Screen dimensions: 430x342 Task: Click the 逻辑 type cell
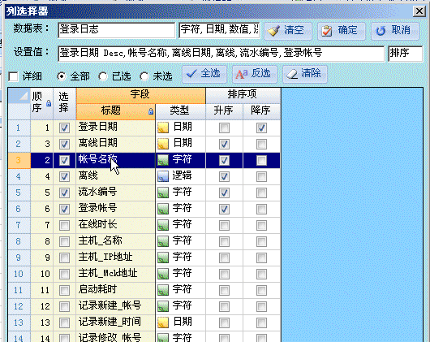point(180,177)
